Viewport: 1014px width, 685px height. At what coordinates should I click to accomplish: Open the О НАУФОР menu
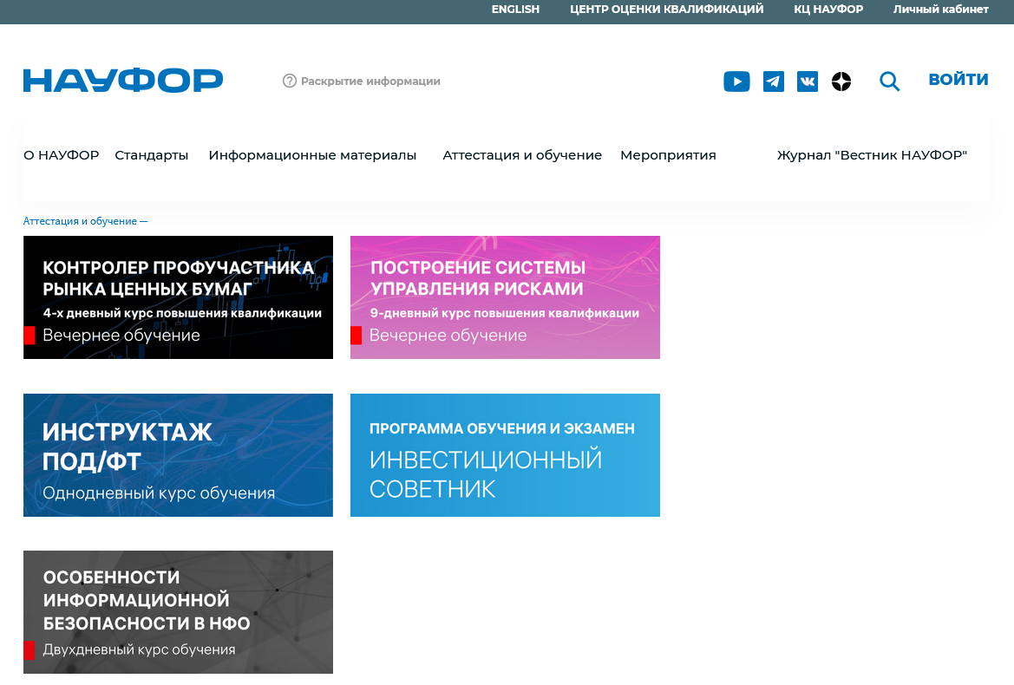(x=62, y=155)
